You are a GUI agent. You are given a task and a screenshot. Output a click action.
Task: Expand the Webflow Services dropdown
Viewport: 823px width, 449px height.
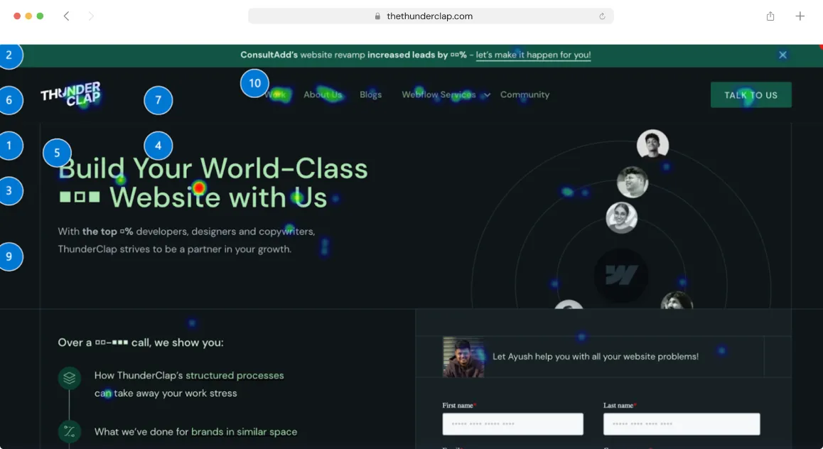click(x=446, y=95)
